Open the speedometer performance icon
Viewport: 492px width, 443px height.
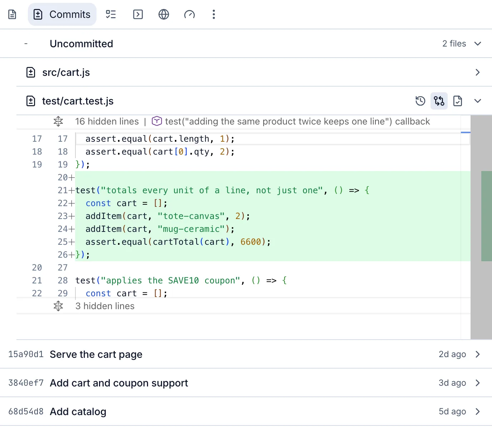coord(190,14)
